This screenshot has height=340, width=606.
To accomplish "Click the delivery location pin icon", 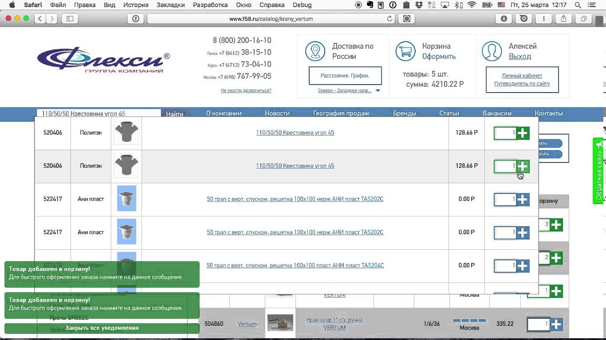I will tap(315, 51).
